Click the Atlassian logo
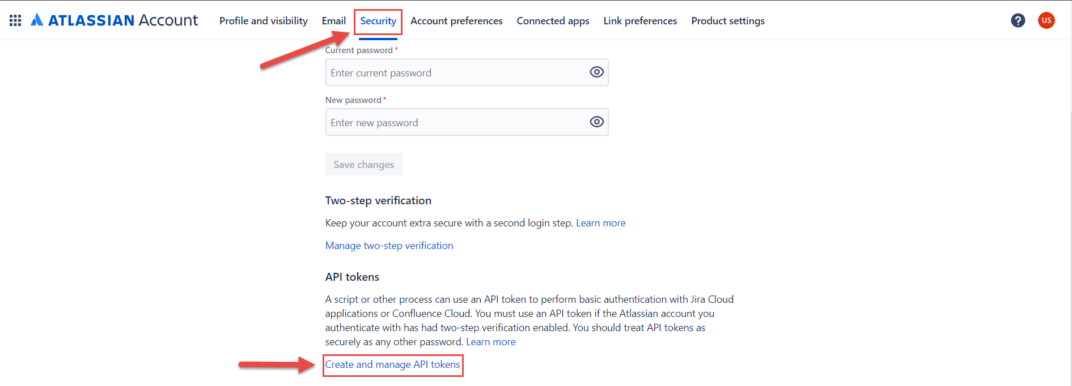 (37, 19)
